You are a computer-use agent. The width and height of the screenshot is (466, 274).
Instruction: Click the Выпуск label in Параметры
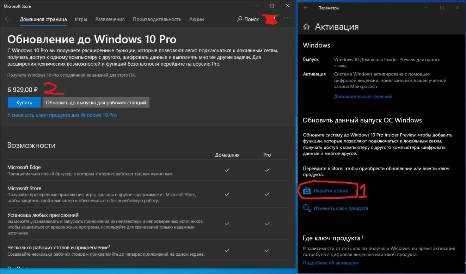click(x=311, y=60)
